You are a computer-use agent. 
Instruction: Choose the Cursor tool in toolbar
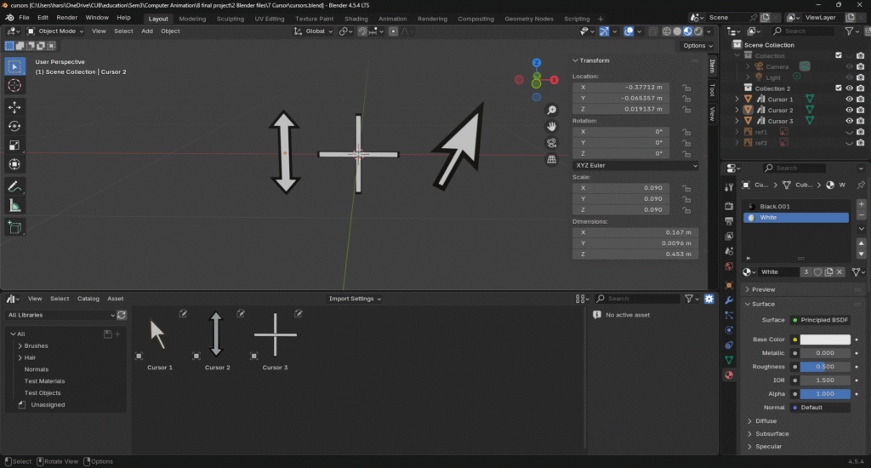(14, 85)
